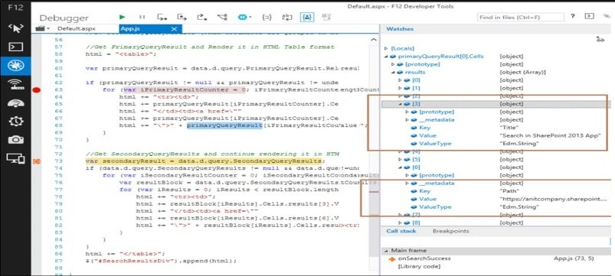This screenshot has height=276, width=615.
Task: Collapse the [6] array item
Action: pyautogui.click(x=400, y=167)
